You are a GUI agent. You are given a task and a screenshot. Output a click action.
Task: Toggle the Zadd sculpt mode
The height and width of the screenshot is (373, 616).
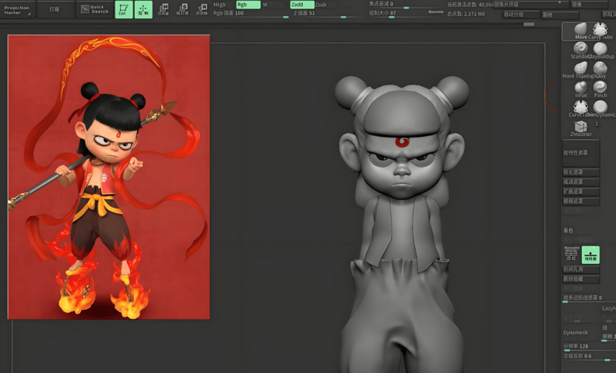click(x=302, y=5)
